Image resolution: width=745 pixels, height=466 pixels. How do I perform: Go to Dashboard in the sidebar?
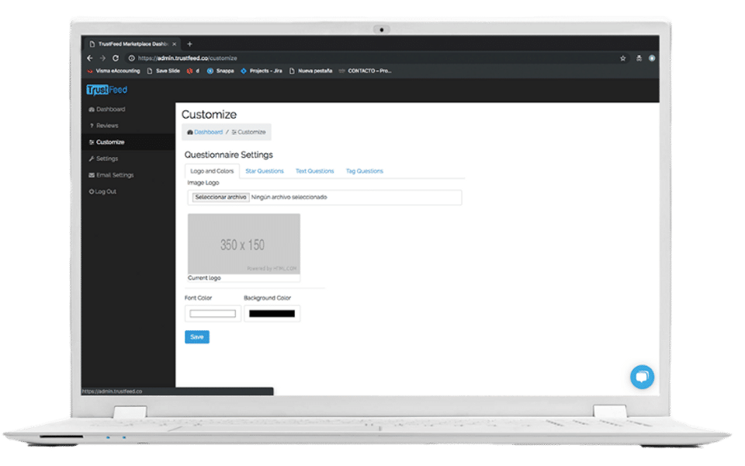[107, 109]
